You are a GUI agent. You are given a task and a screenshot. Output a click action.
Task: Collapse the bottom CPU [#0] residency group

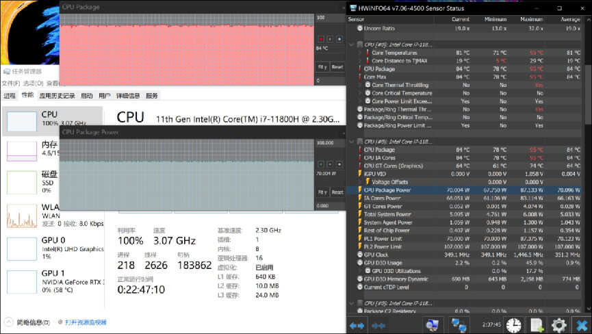(x=352, y=303)
